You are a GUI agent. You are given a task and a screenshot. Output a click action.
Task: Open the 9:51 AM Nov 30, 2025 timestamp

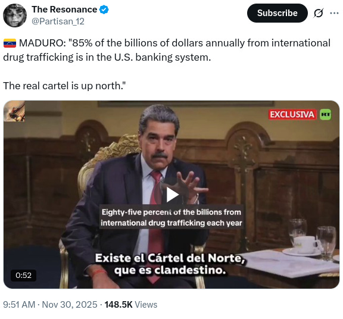pos(50,305)
